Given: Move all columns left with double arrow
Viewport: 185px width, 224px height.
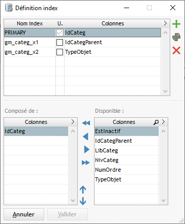Looking at the screenshot, I should pyautogui.click(x=86, y=123).
